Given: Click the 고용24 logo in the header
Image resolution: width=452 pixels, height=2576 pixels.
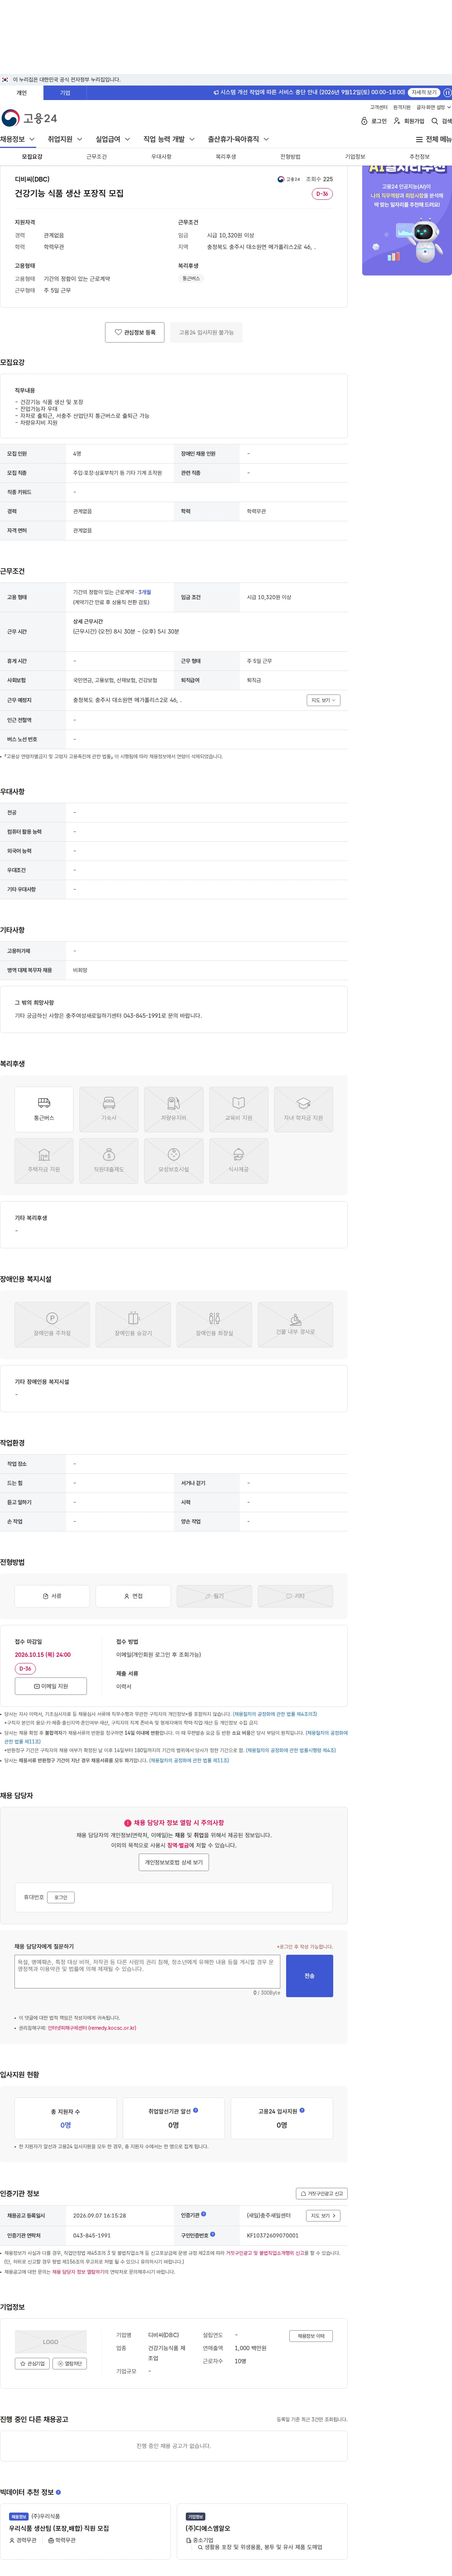Looking at the screenshot, I should [29, 118].
